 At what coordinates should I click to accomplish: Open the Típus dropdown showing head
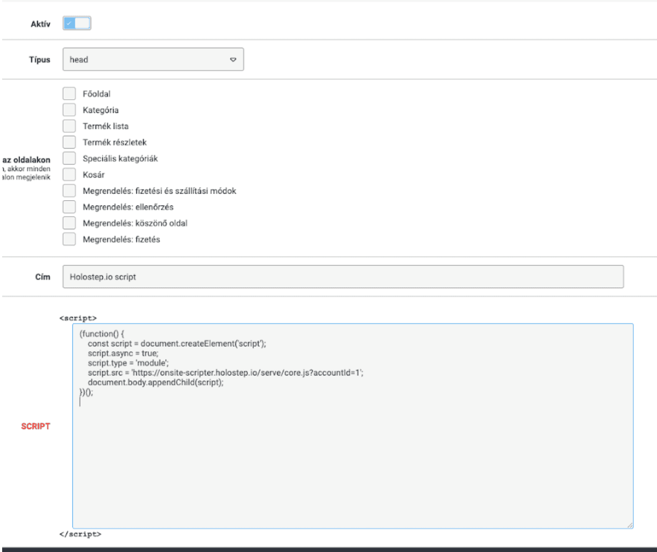coord(153,60)
